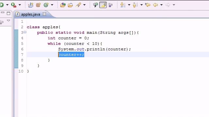Image resolution: width=209 pixels, height=117 pixels.
Task: Click the Back navigation arrow
Action: (155, 5)
